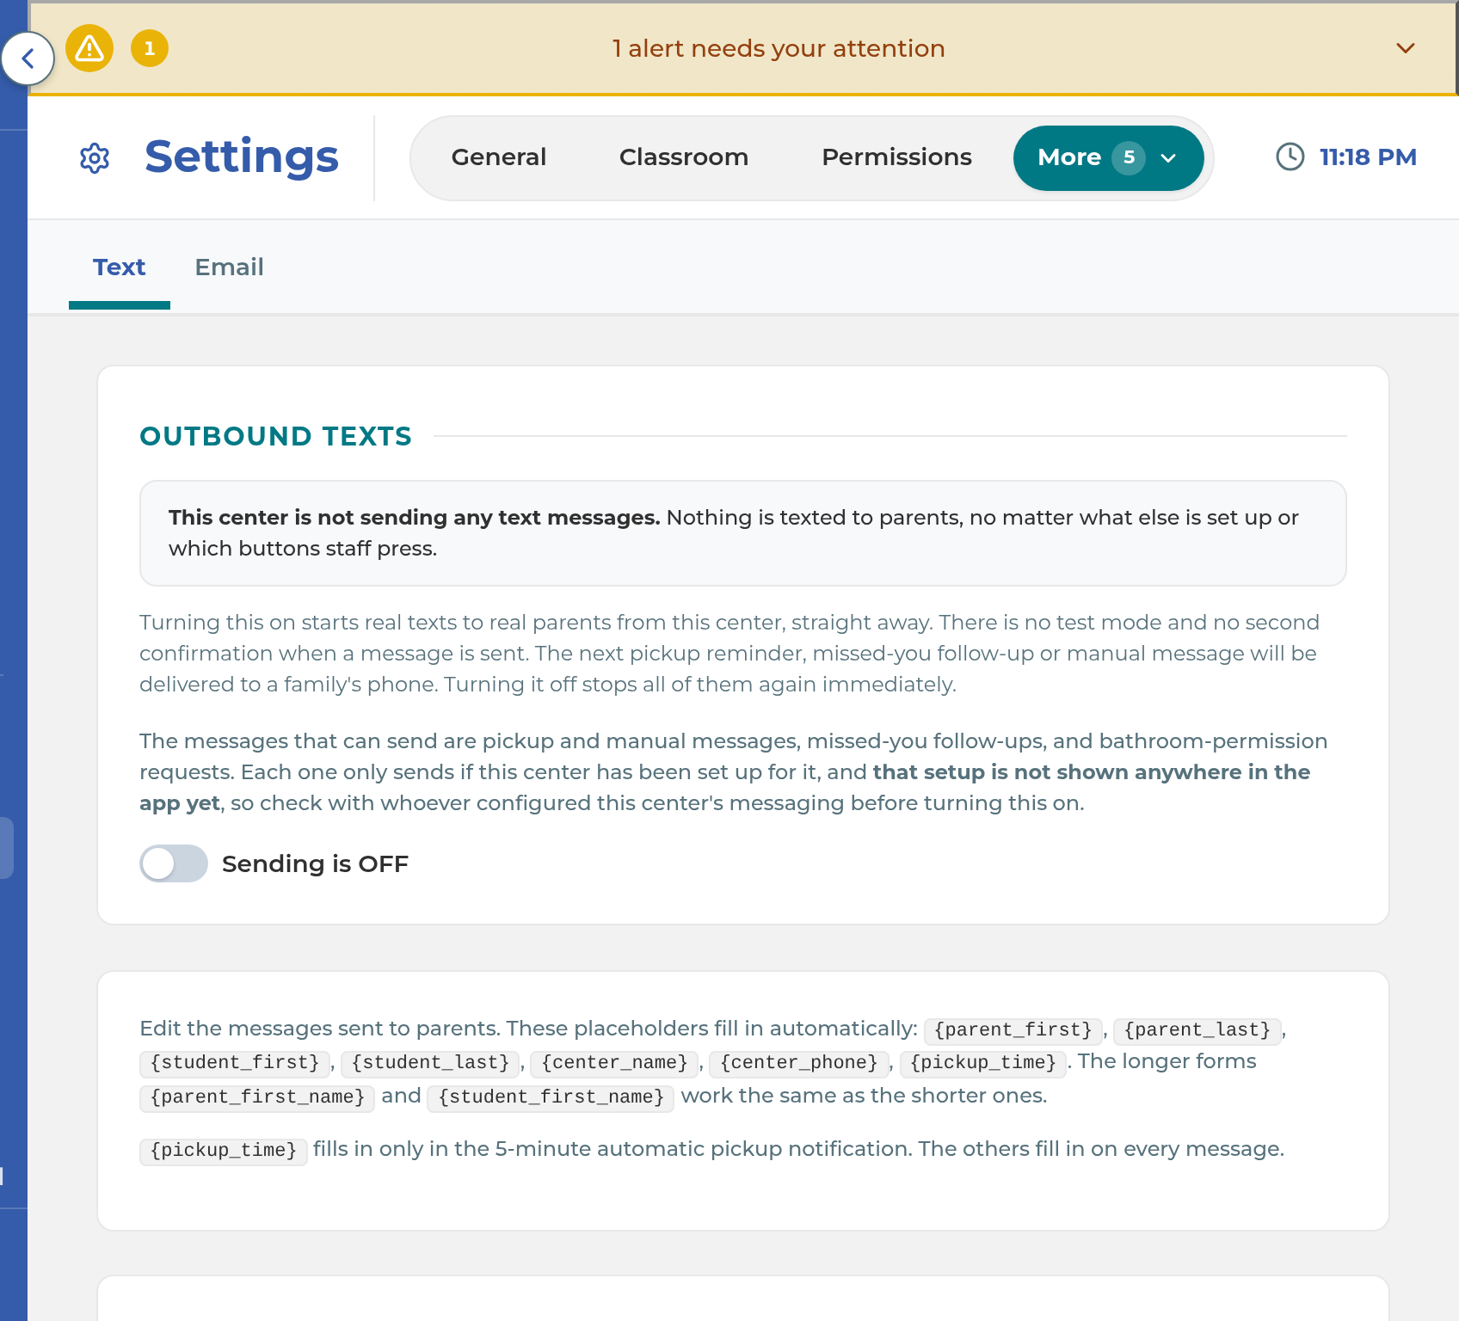Viewport: 1459px width, 1321px height.
Task: Click the 'Sending is OFF' label
Action: [x=315, y=863]
